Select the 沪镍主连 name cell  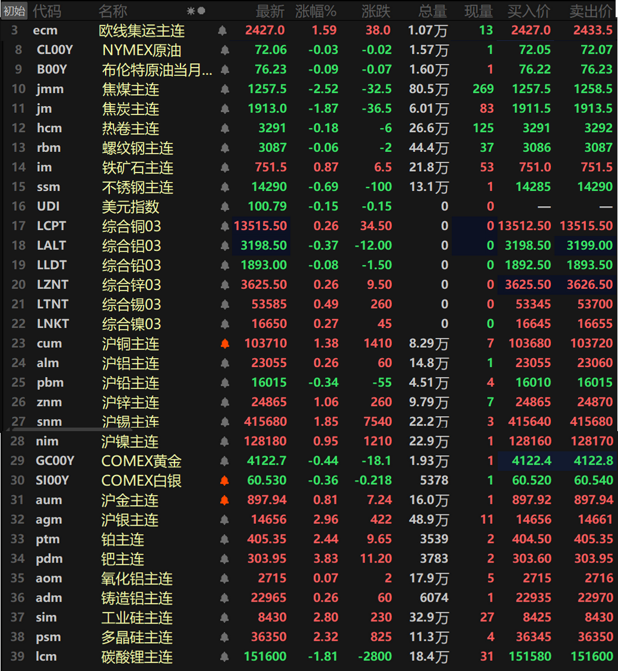(130, 442)
